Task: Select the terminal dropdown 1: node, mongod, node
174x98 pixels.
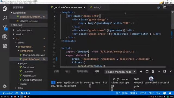Action: click(120, 72)
